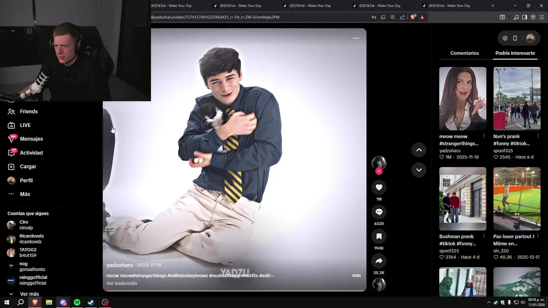Open Brave VPN shield icon
Viewport: 548px width, 308px height.
533,17
